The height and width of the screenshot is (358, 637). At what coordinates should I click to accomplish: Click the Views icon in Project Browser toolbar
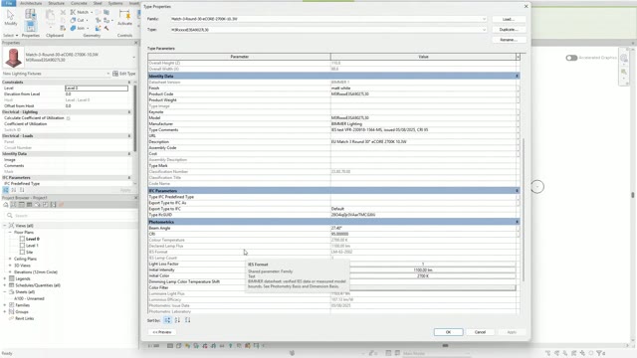(x=13, y=205)
